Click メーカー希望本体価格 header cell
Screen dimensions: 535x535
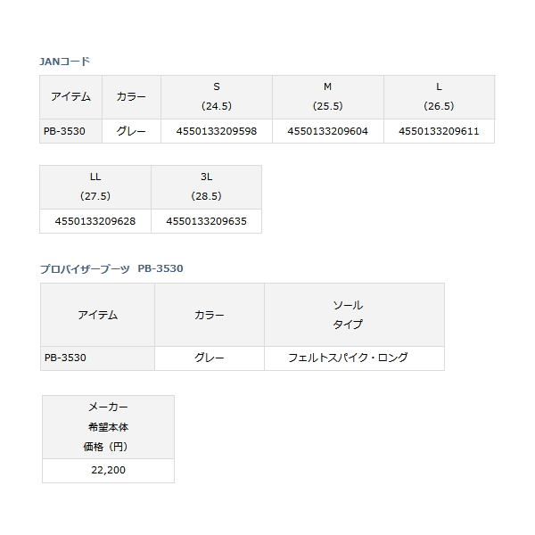108,427
